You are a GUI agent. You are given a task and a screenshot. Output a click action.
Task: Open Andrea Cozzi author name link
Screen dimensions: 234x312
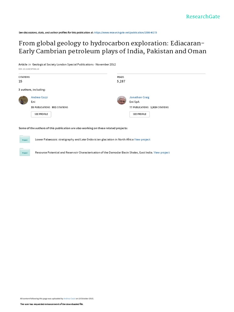pyautogui.click(x=39, y=97)
